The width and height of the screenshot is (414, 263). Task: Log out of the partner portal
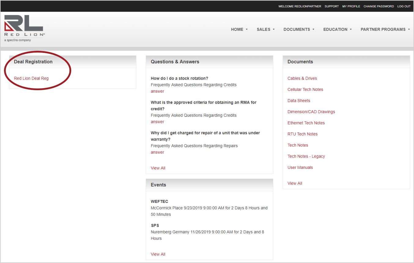click(x=404, y=6)
